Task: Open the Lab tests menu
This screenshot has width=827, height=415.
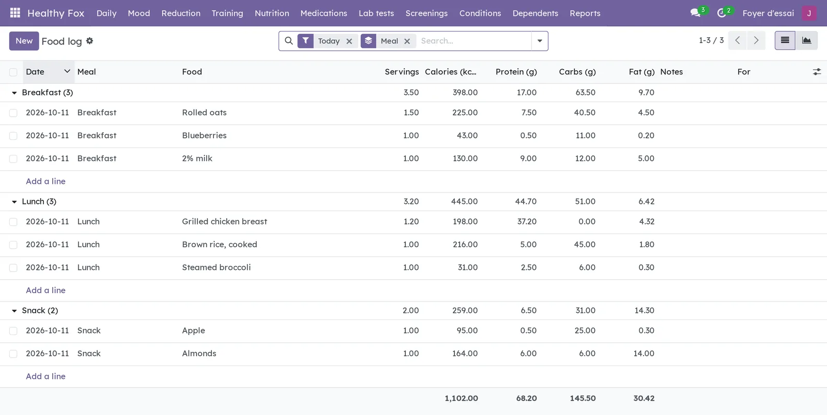Action: (x=376, y=13)
